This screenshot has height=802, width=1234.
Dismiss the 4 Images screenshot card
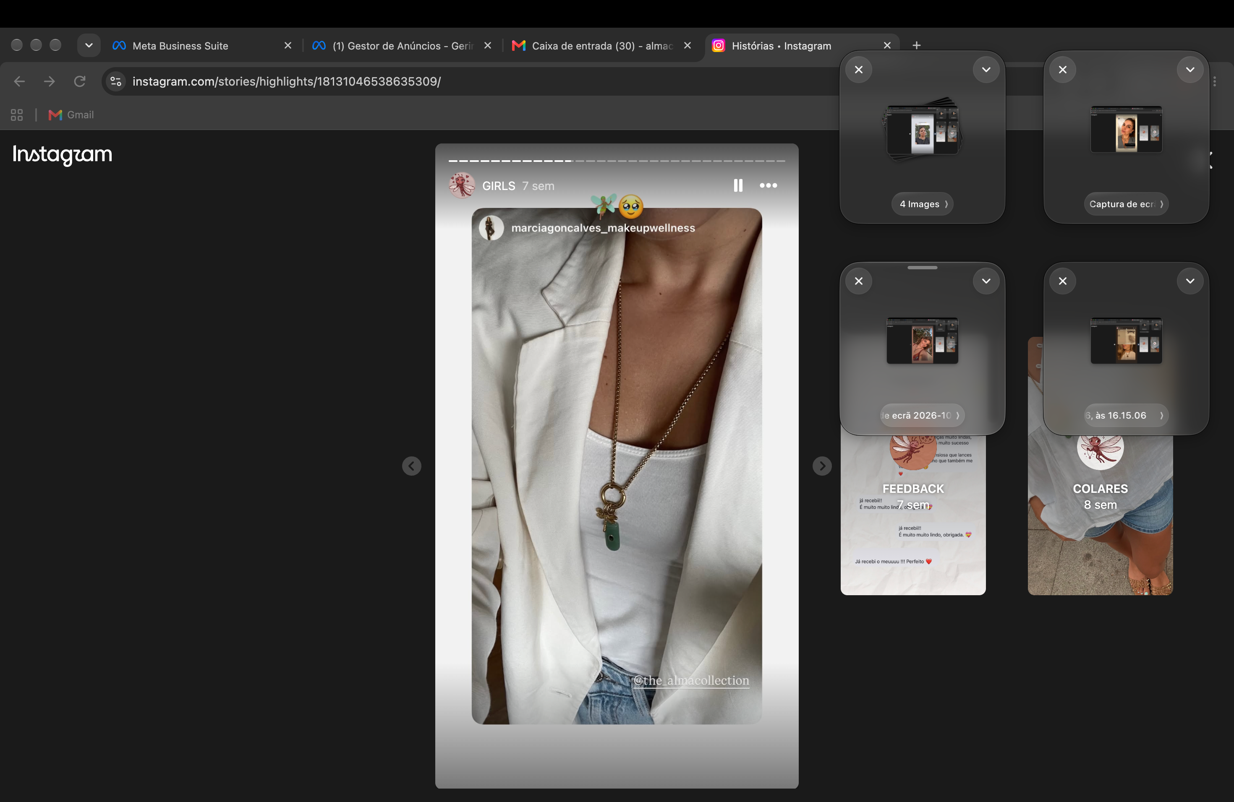point(859,70)
